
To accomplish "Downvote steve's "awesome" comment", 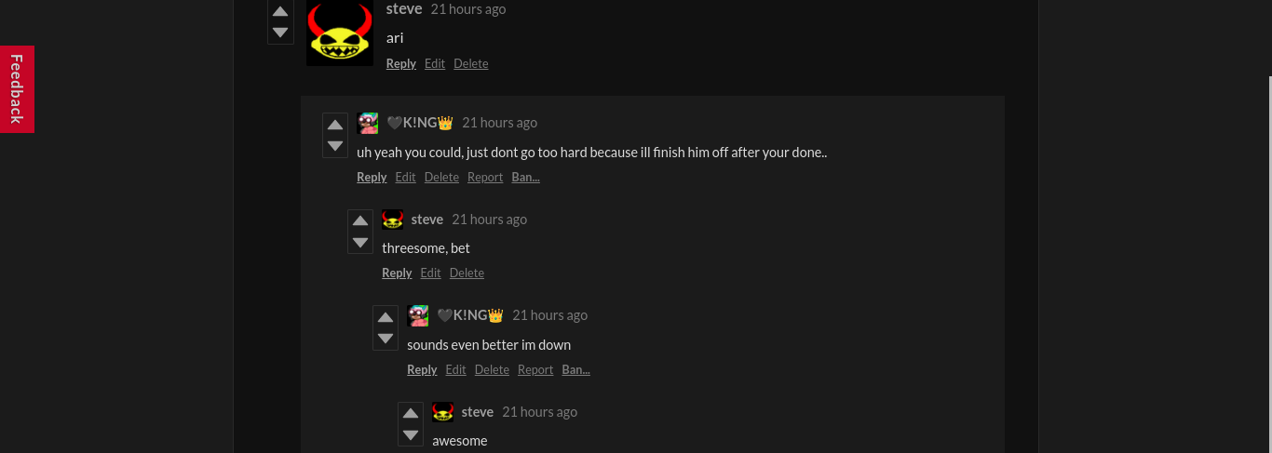I will pos(411,435).
